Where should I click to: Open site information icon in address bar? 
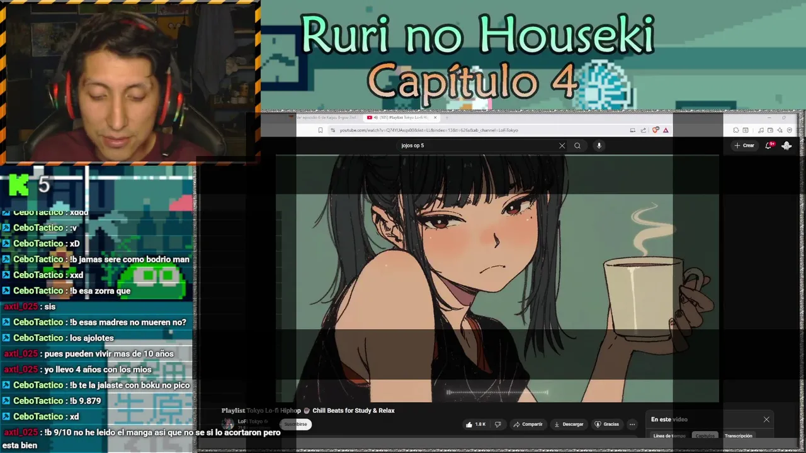pos(332,130)
